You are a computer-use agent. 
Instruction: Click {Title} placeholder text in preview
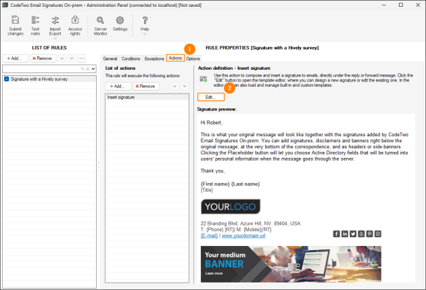click(207, 190)
